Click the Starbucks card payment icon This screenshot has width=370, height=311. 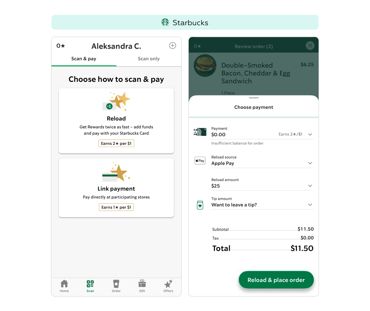coord(200,132)
